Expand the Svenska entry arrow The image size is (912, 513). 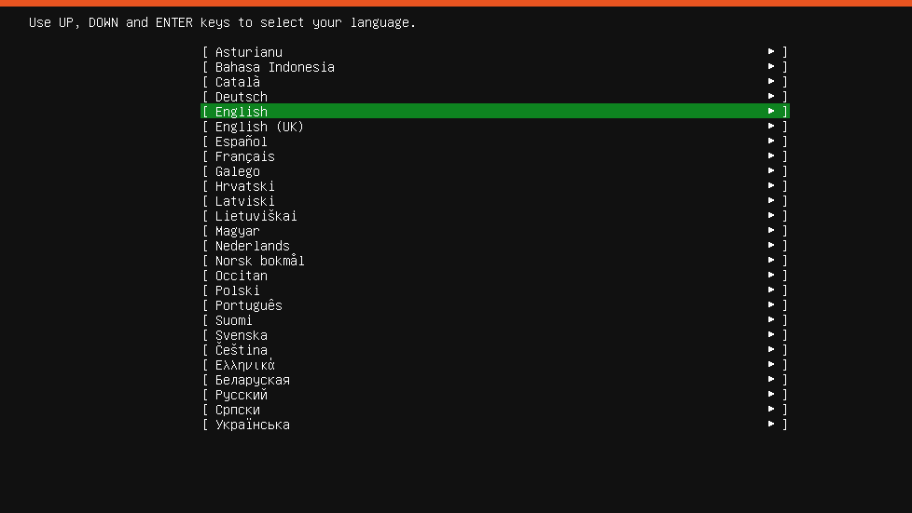click(771, 334)
